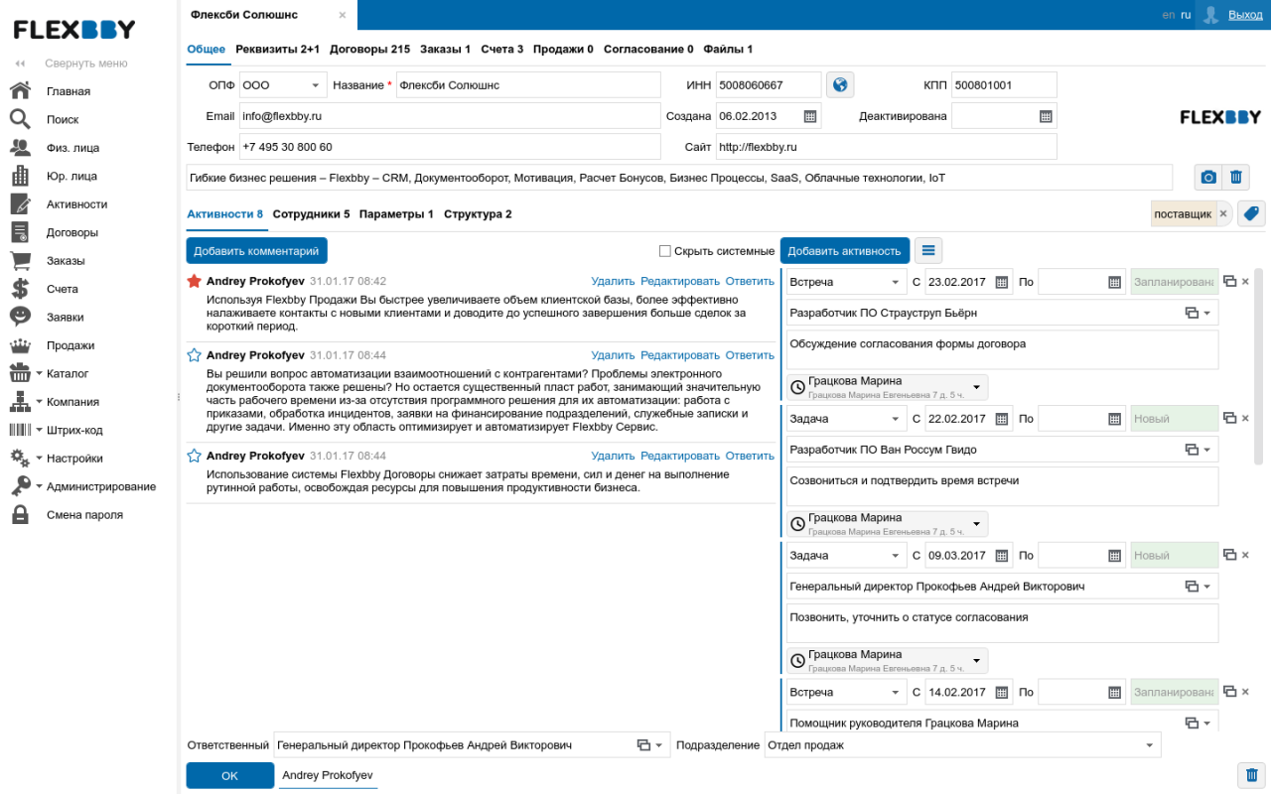Screen dimensions: 1271x794
Task: Open calendar picker for Деактивирована date
Action: [1046, 116]
